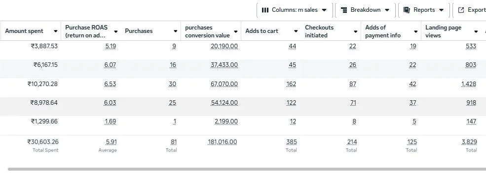486x178 pixels.
Task: Open purchases conversion value column arrow
Action: click(235, 31)
